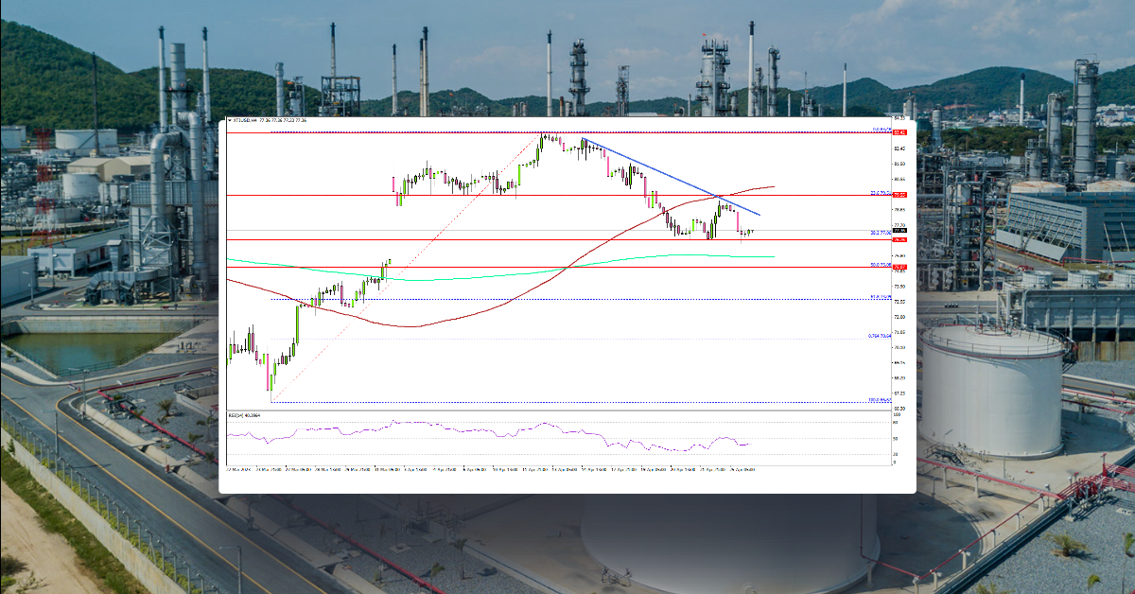Open the symbol dropdown arrow beside XTIUSD,H4

[231, 120]
